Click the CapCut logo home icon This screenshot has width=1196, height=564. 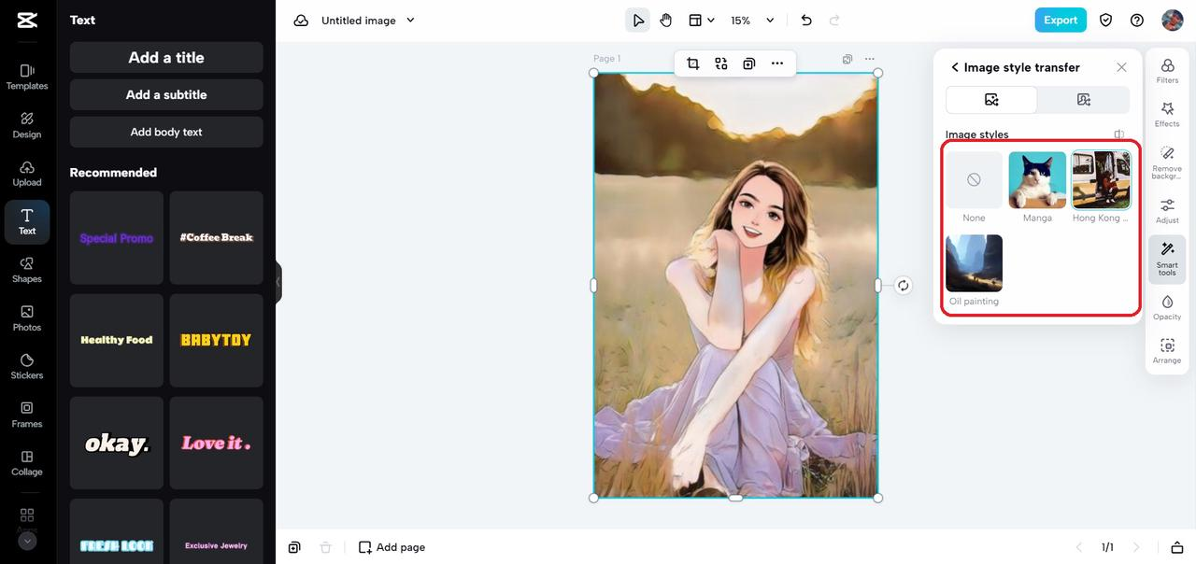(x=27, y=20)
